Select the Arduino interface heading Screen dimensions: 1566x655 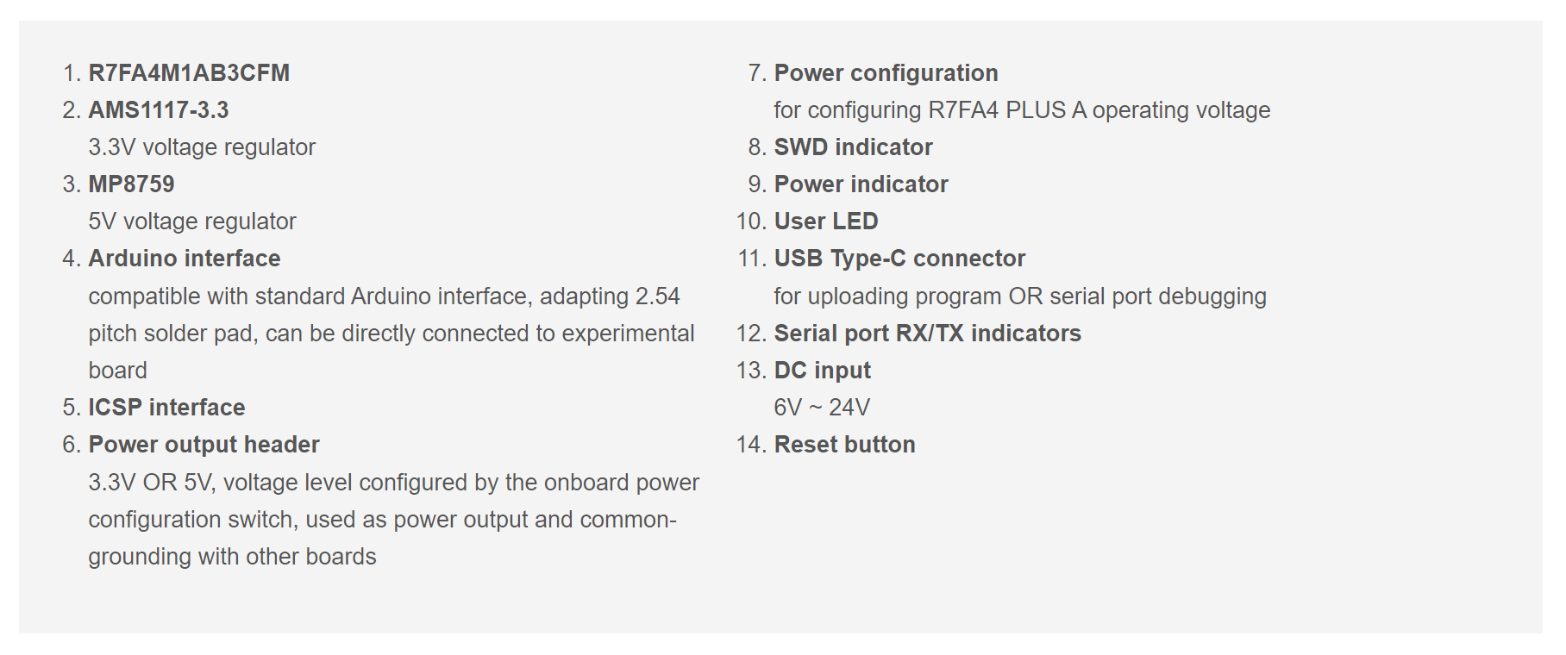pyautogui.click(x=185, y=259)
